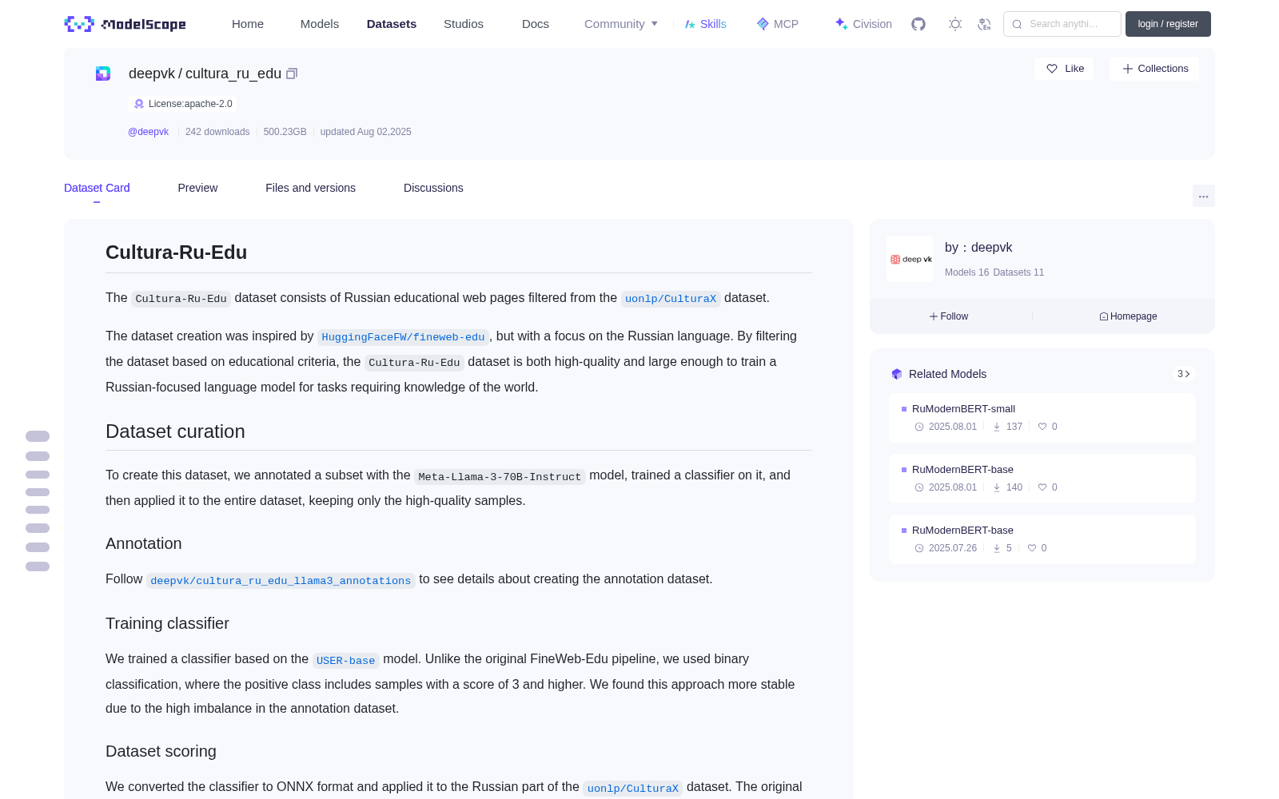
Task: Focus the Search anything input field
Action: 1062,24
